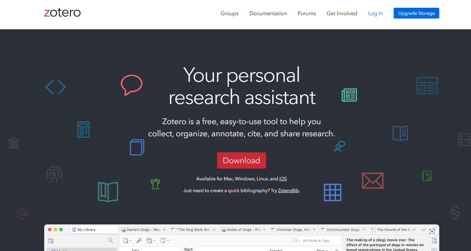Viewport: 471px width, 251px height.
Task: Click the yellow minimize window dot
Action: click(55, 229)
